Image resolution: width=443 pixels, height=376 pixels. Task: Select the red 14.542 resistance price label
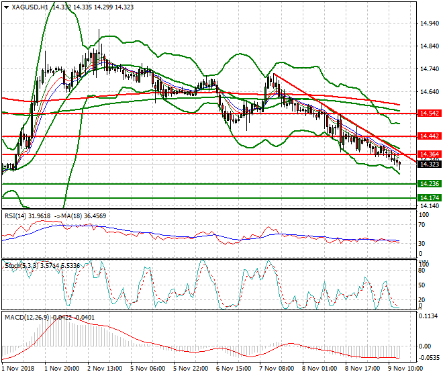pos(428,113)
